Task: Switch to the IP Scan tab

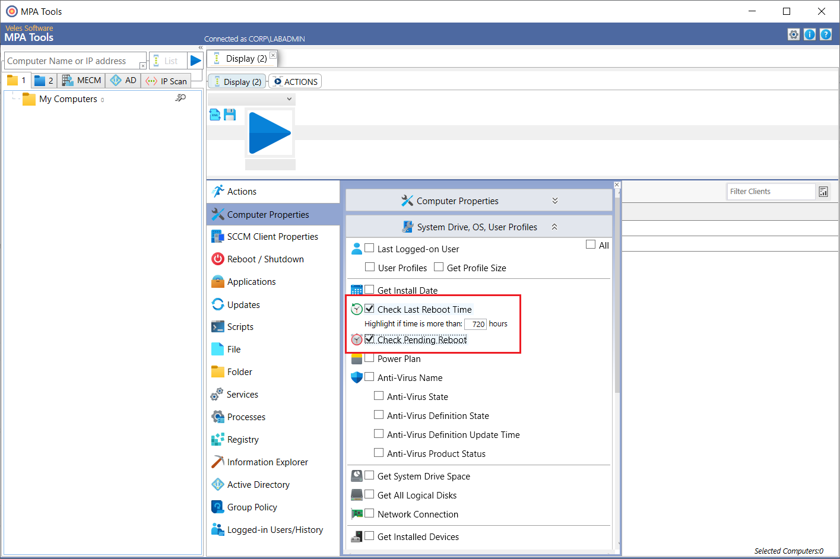Action: [167, 81]
